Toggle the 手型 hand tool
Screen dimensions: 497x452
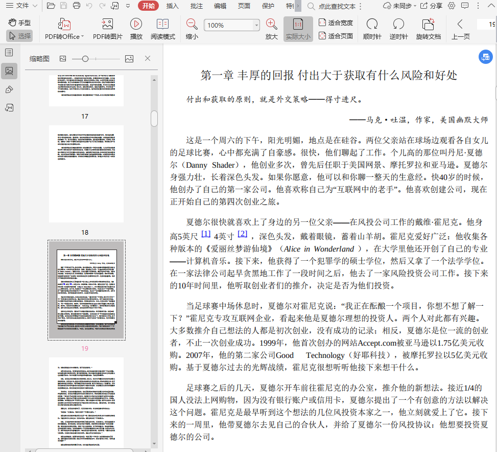[20, 22]
